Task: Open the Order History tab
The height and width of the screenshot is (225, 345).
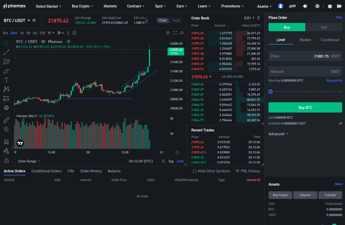Action: [x=91, y=171]
